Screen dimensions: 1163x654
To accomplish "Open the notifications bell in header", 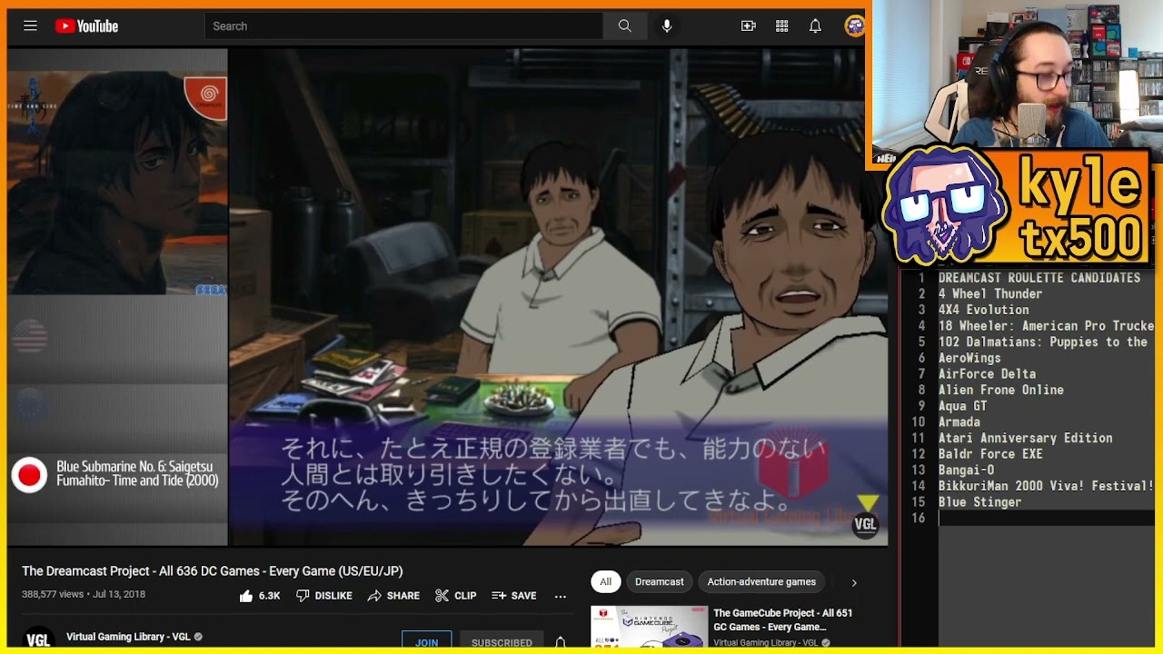I will click(x=815, y=26).
